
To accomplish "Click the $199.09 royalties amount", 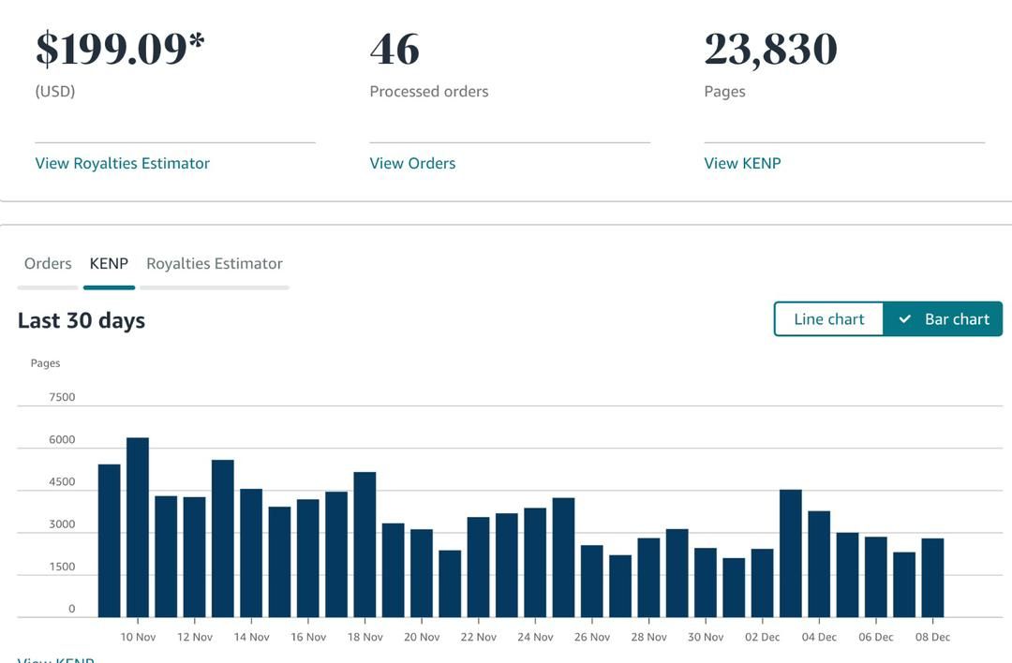I will point(120,50).
